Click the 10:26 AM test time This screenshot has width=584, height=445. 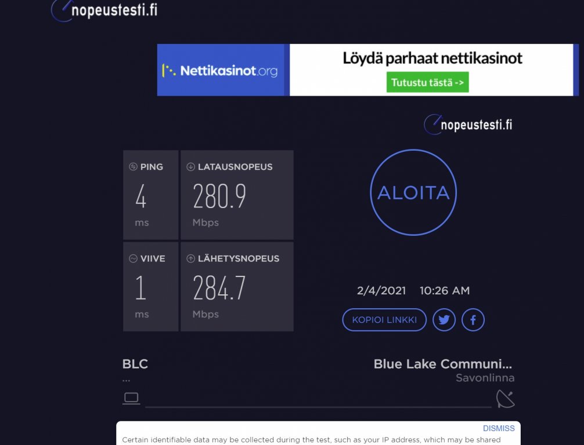click(x=445, y=291)
